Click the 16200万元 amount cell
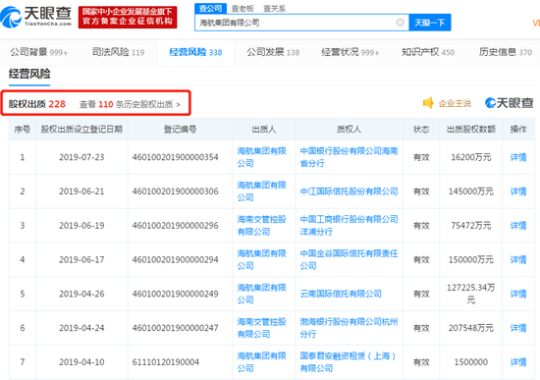 (470, 157)
